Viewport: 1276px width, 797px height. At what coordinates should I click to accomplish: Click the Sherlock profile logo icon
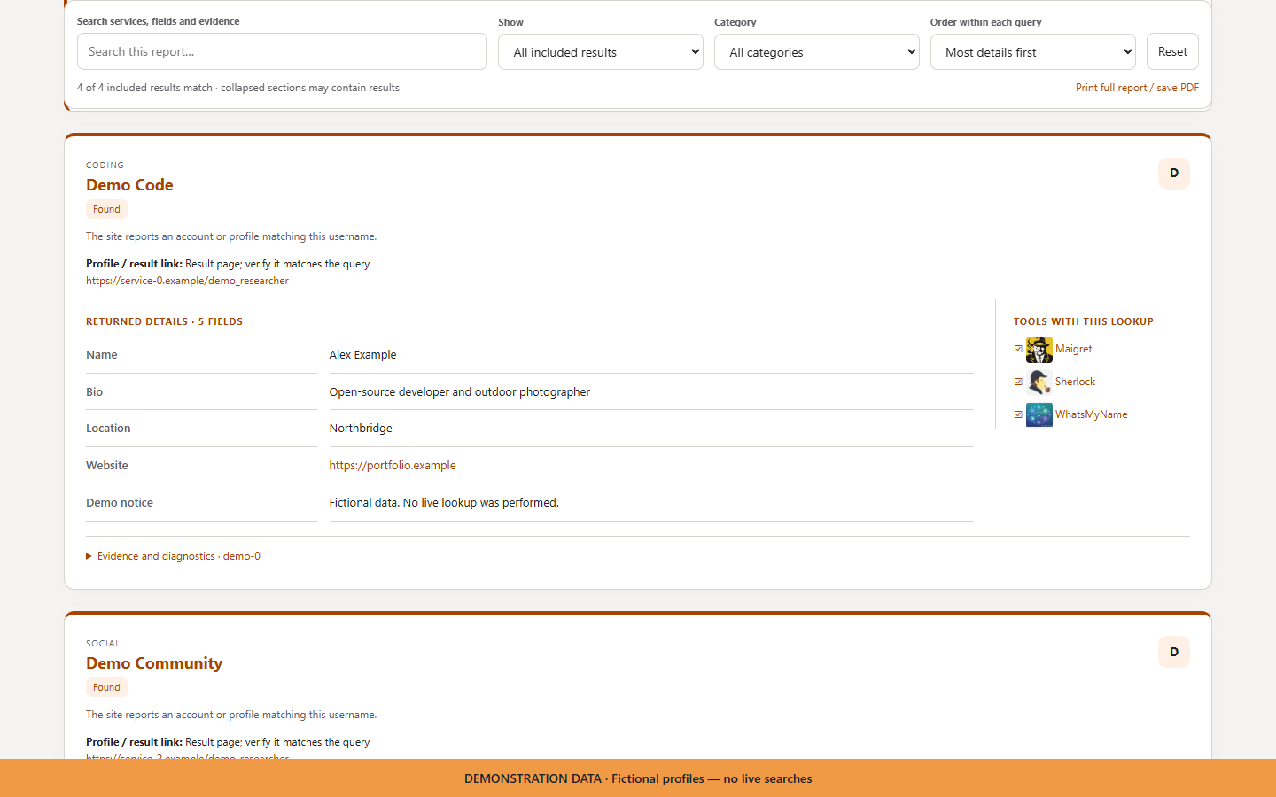pyautogui.click(x=1039, y=383)
